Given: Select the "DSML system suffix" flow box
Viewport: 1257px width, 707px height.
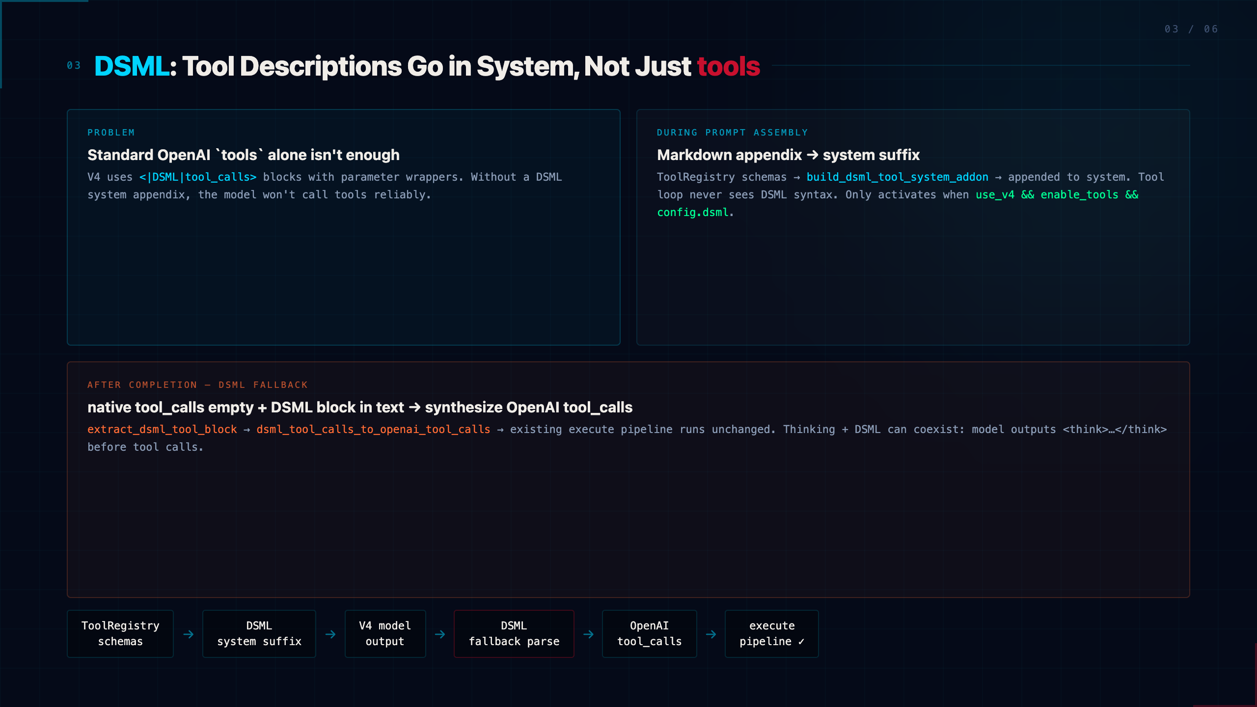Looking at the screenshot, I should pos(259,633).
